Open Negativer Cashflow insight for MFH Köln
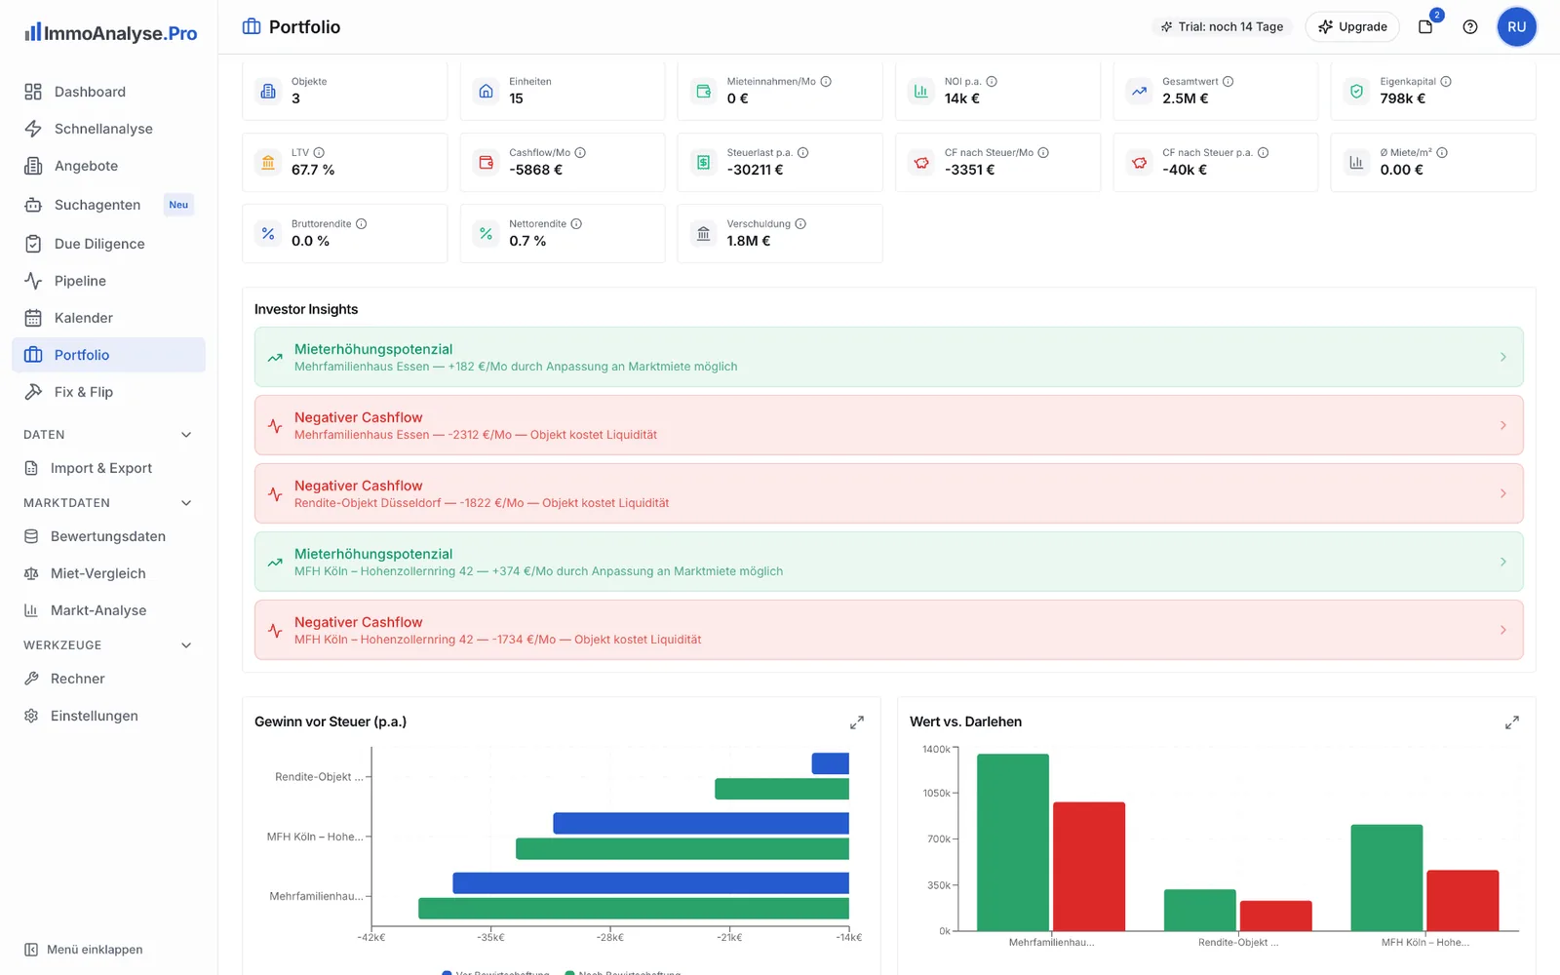 pyautogui.click(x=888, y=630)
